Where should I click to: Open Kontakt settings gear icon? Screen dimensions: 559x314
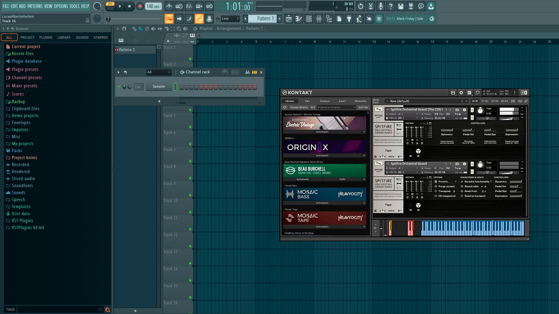[461, 93]
